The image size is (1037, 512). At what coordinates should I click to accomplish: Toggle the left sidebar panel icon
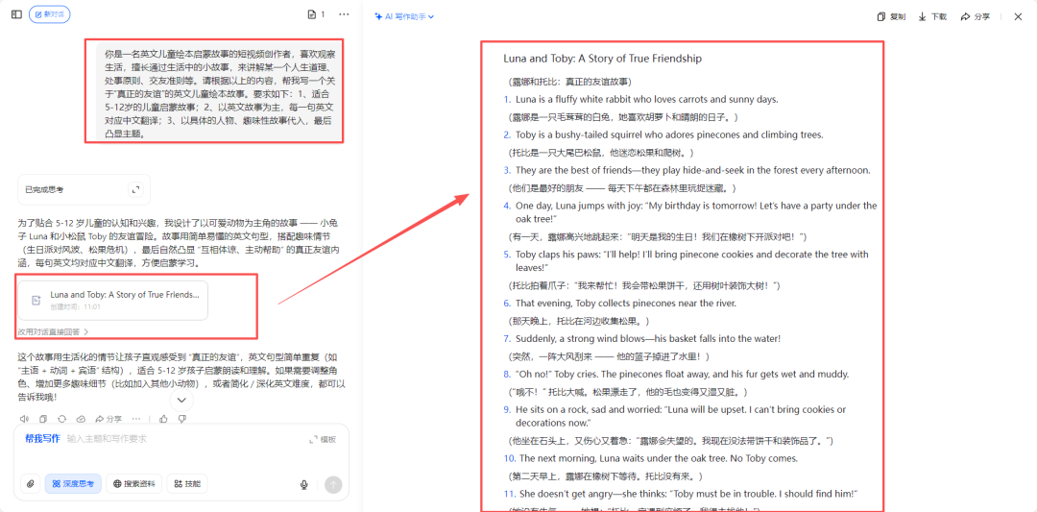16,14
